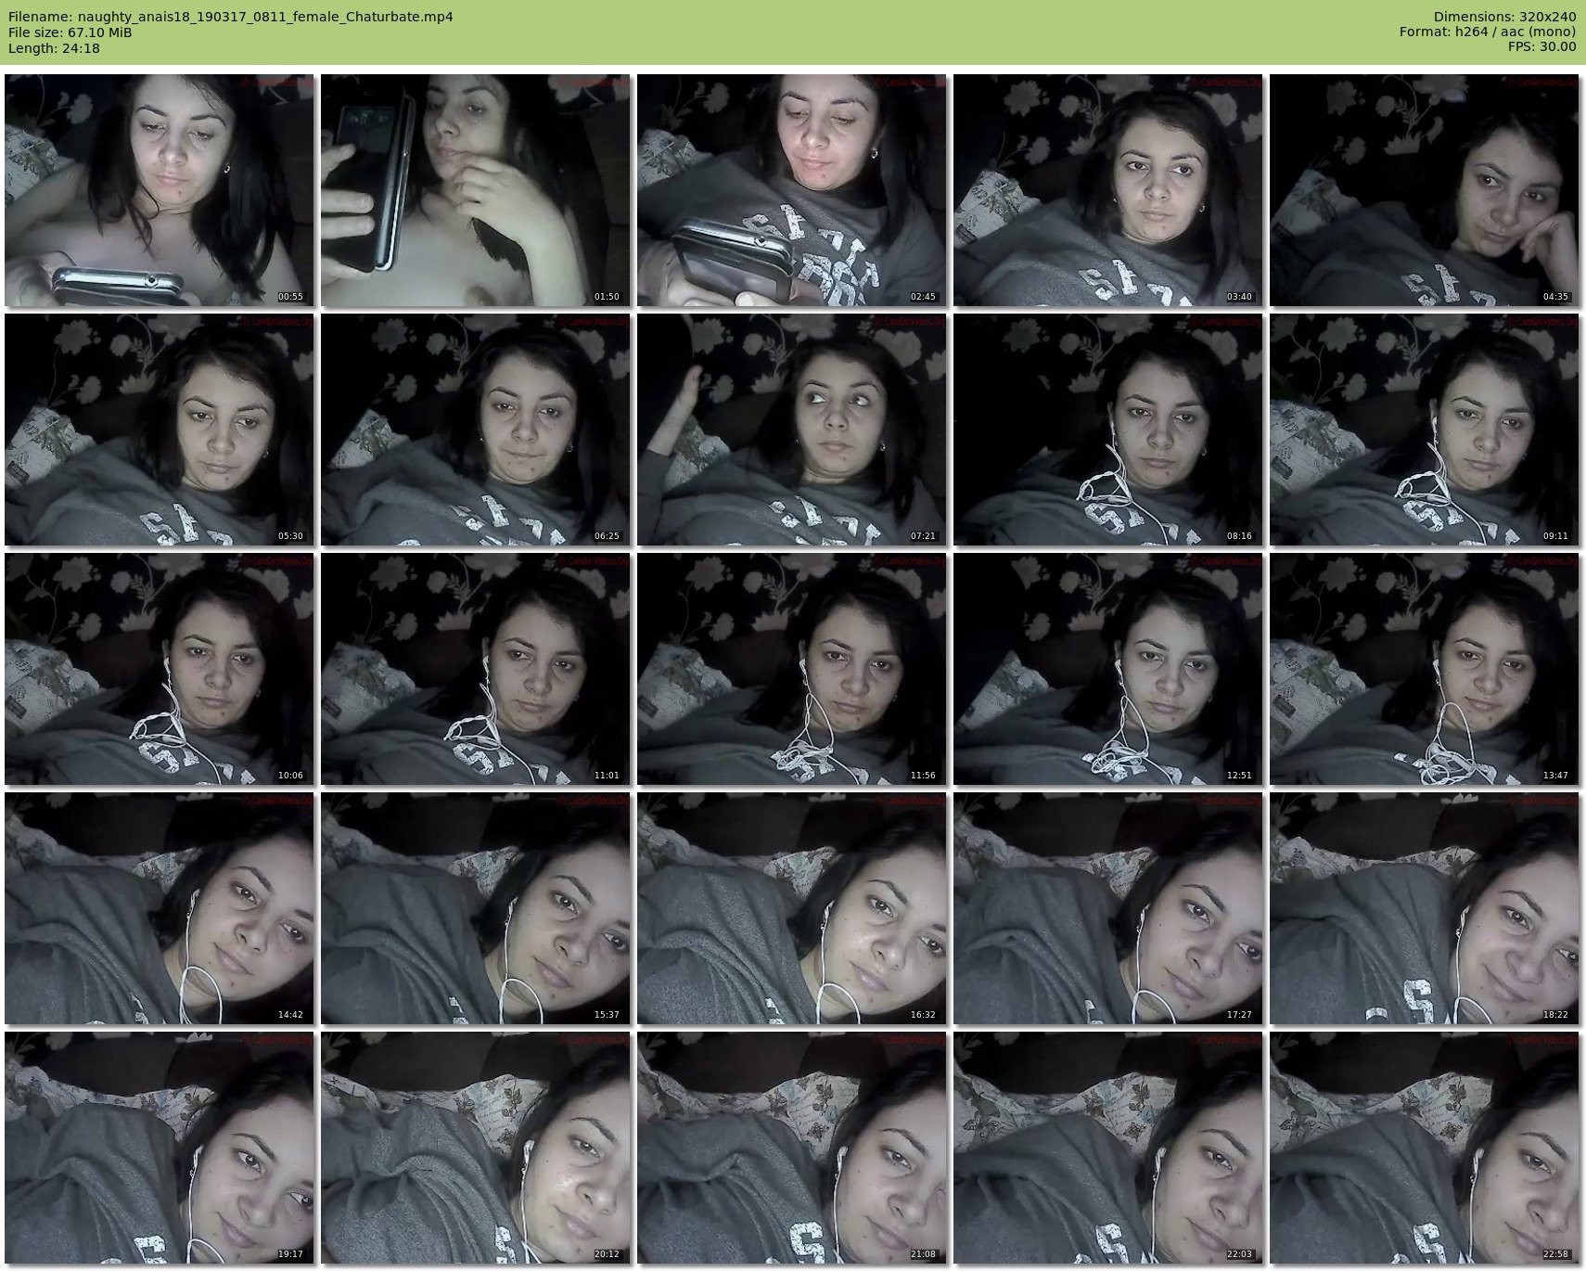Click the thumbnail at timestamp 21:08
This screenshot has height=1271, width=1586.
(792, 1148)
